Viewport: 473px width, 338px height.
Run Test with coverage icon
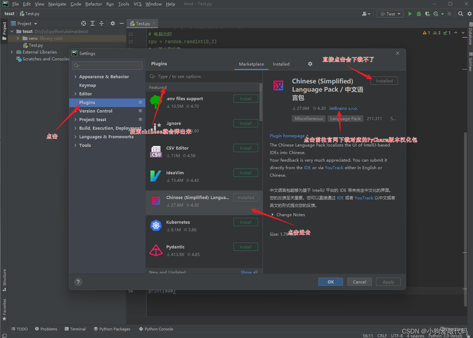click(427, 13)
